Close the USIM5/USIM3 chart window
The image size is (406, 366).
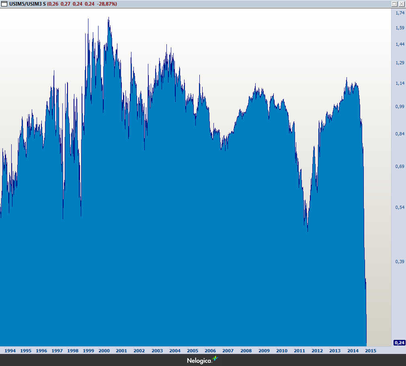[x=401, y=4]
